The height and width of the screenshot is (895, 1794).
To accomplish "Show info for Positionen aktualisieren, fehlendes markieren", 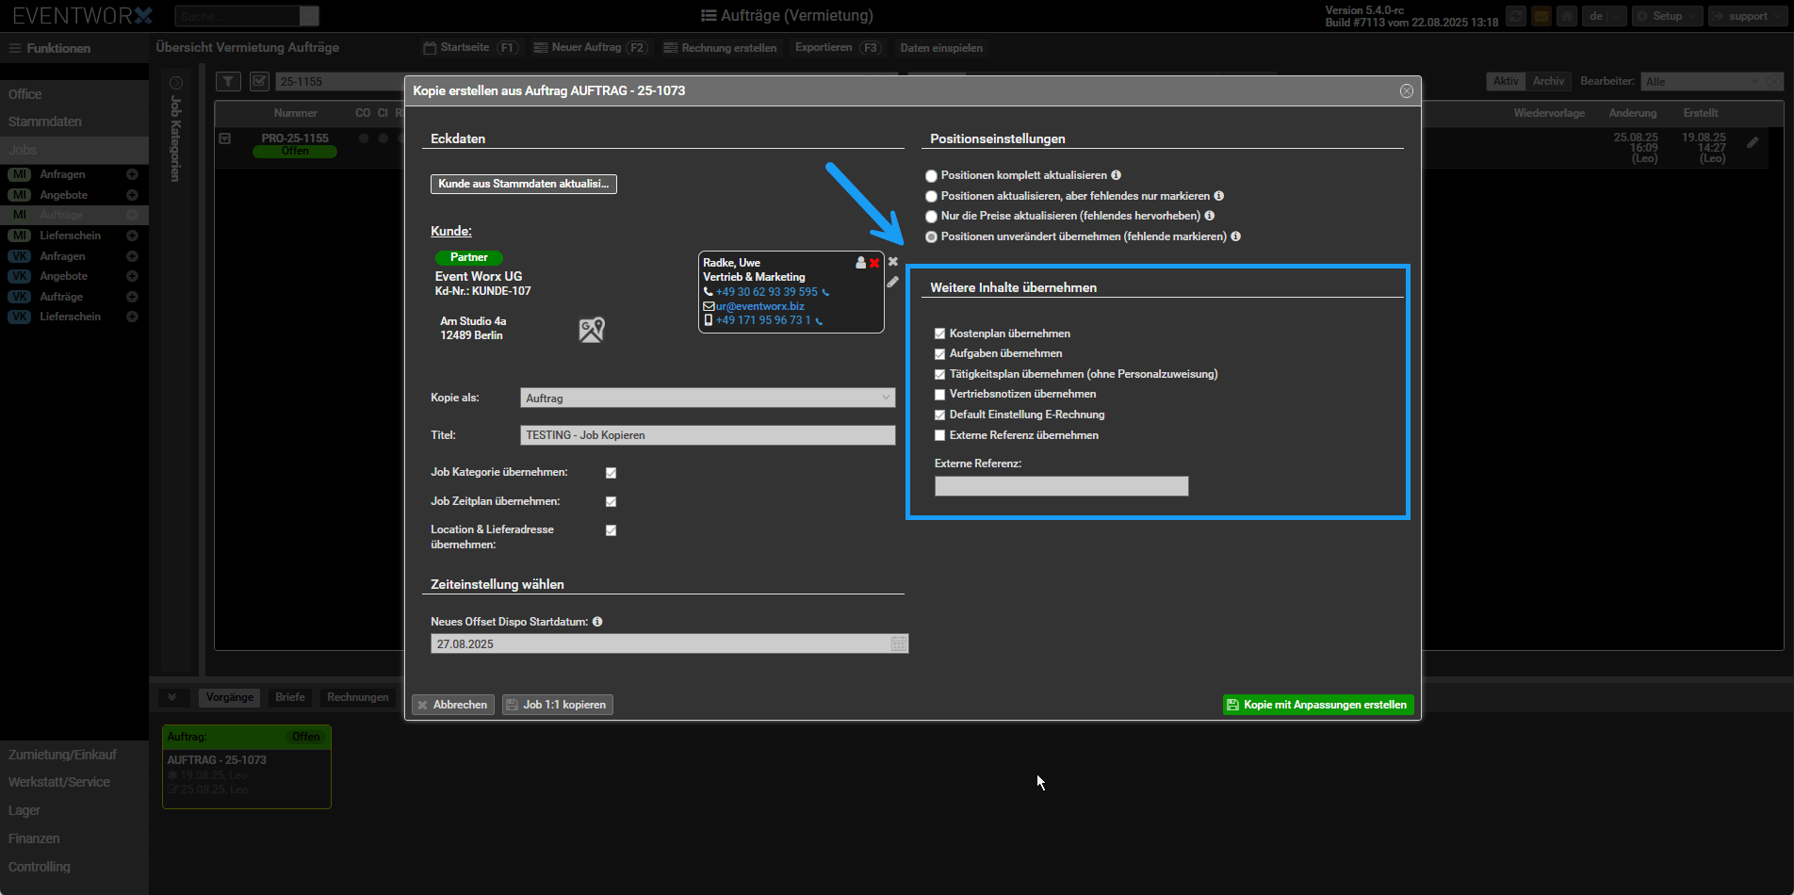I will coord(1218,196).
